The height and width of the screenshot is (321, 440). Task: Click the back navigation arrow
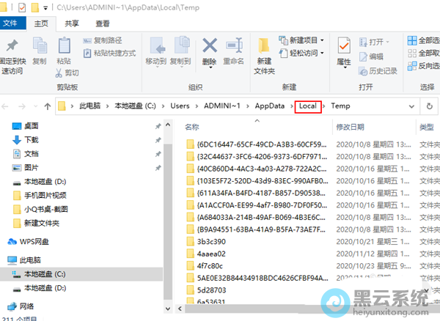coord(8,106)
